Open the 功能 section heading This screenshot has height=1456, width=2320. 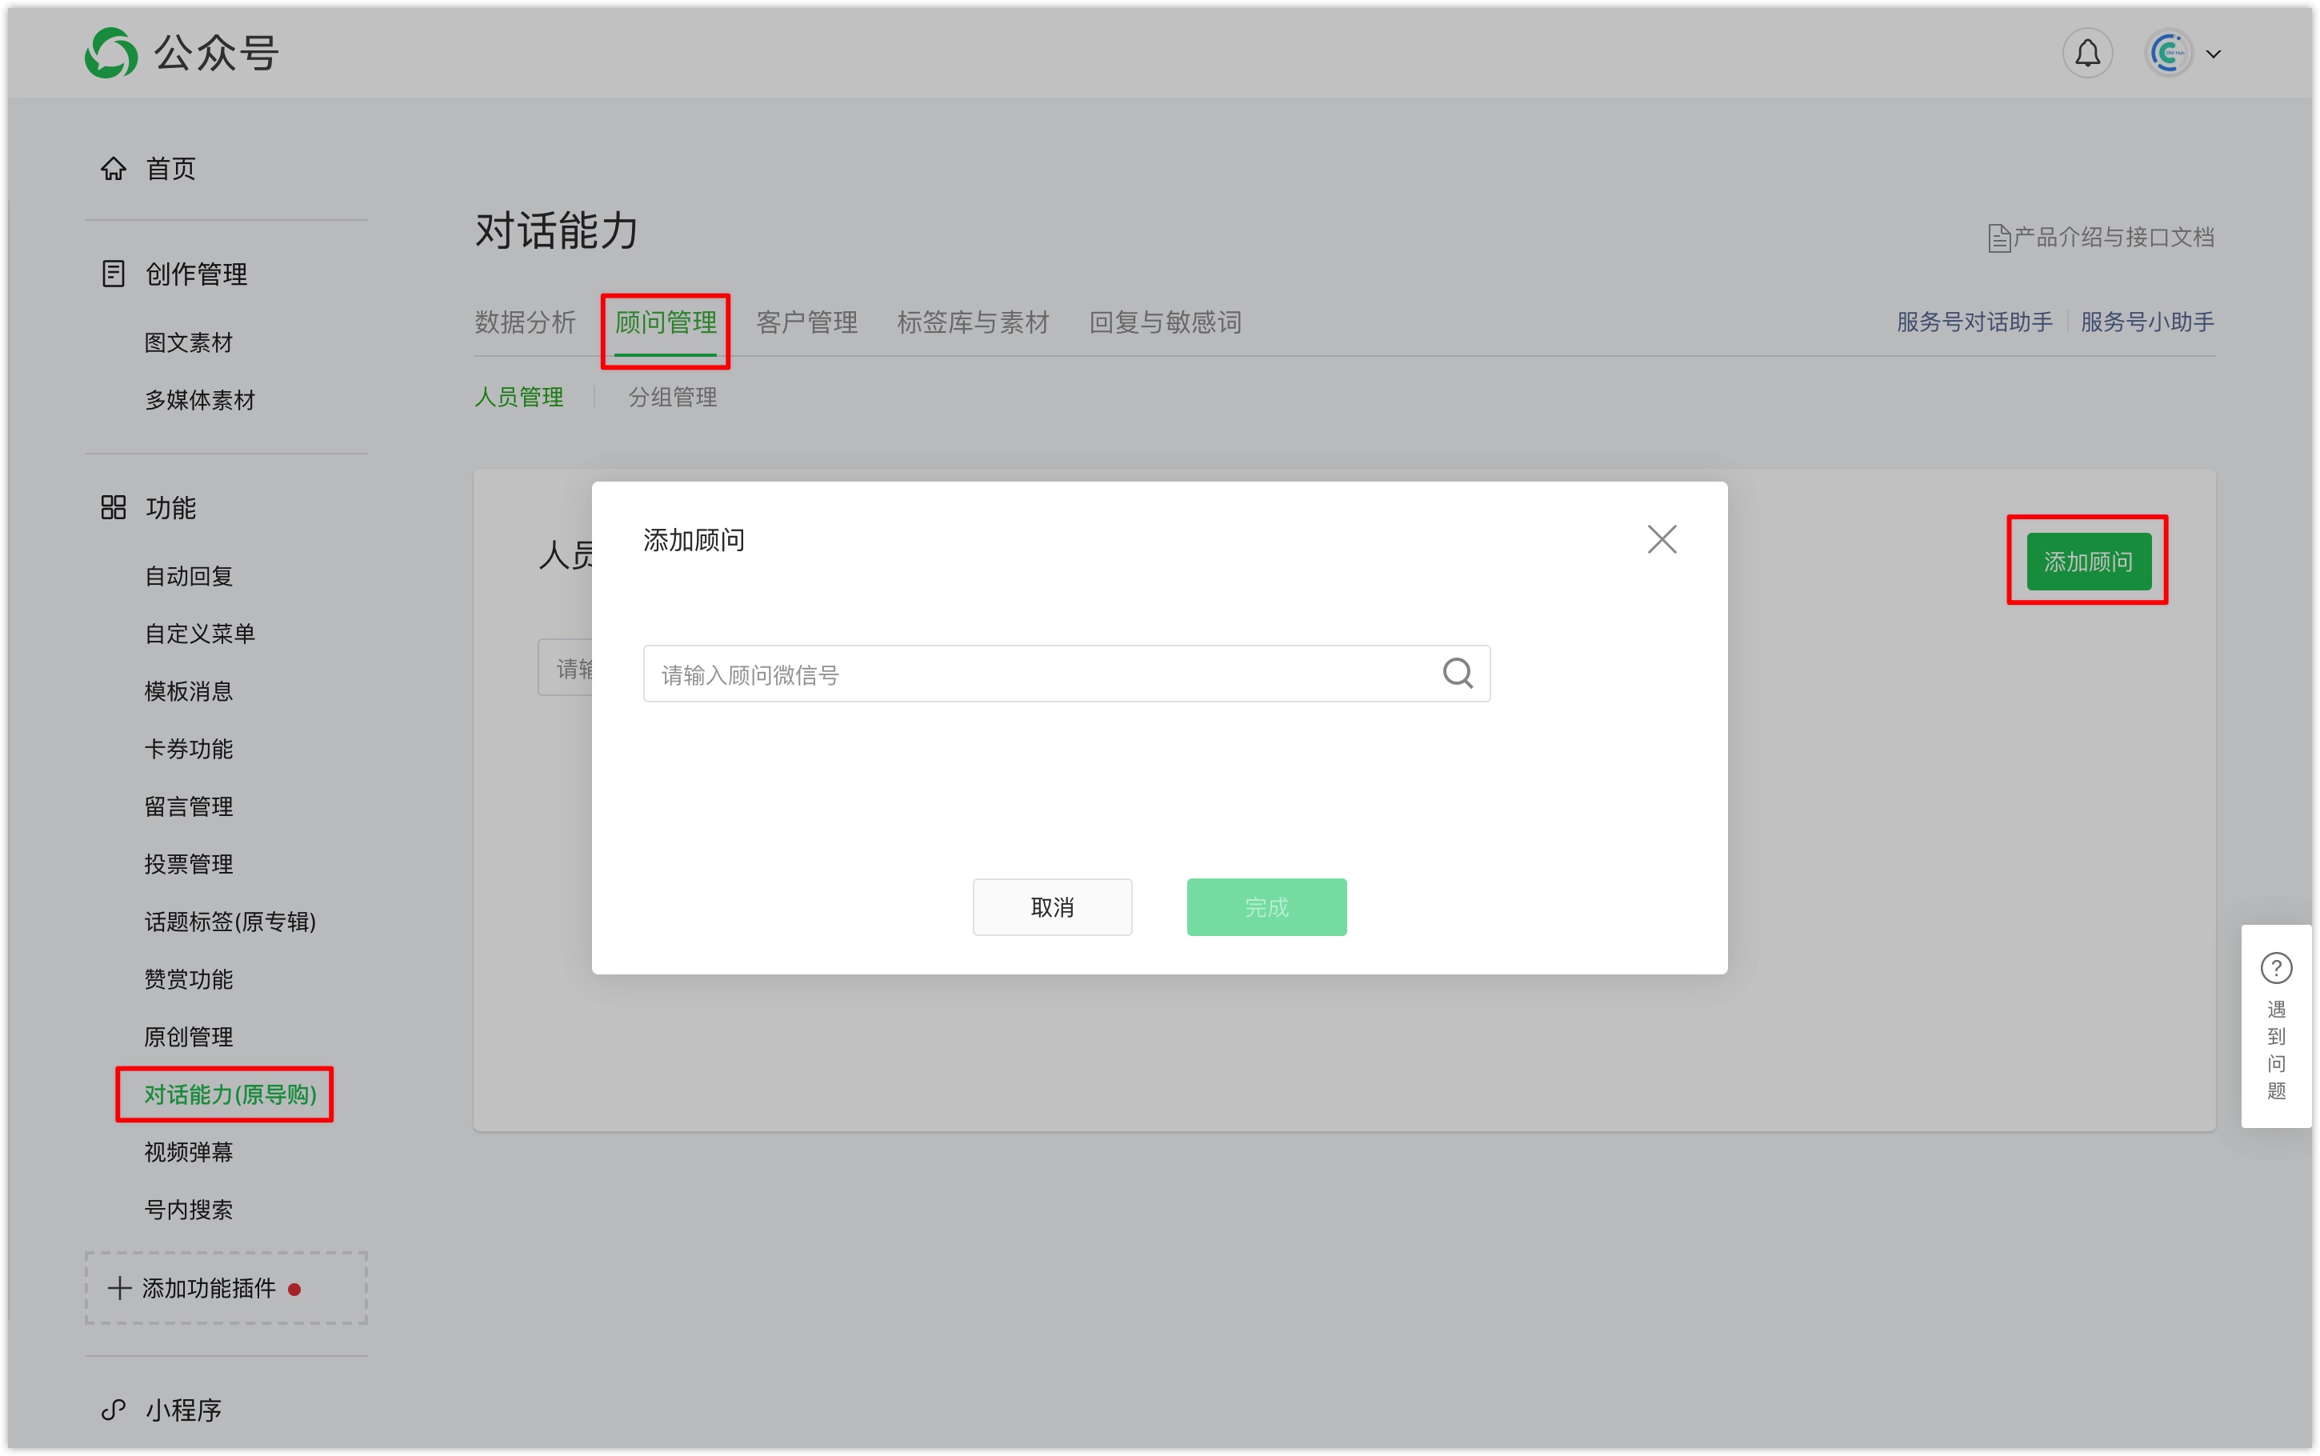tap(171, 507)
